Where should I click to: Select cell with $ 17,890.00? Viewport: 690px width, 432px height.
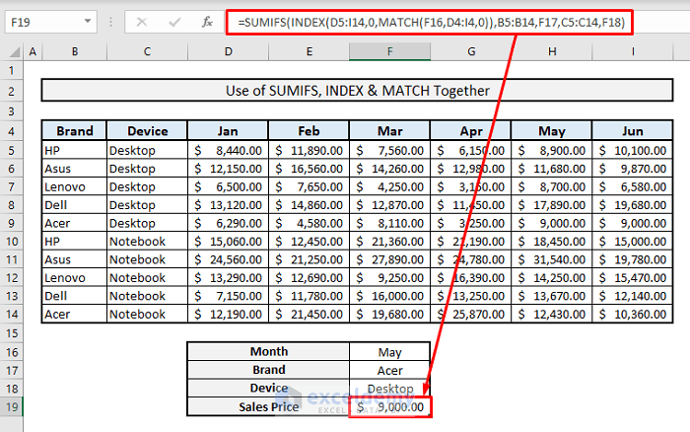(x=552, y=205)
